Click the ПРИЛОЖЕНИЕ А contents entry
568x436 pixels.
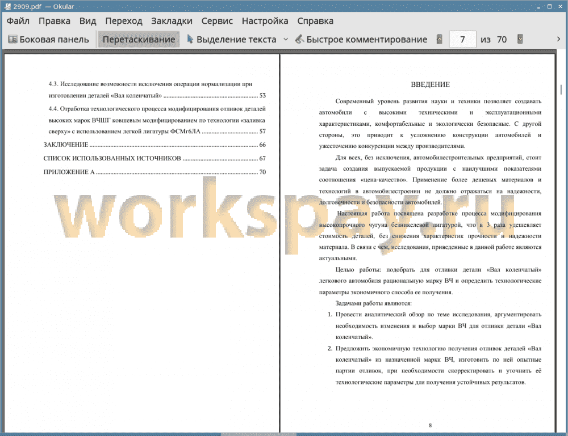pyautogui.click(x=154, y=172)
